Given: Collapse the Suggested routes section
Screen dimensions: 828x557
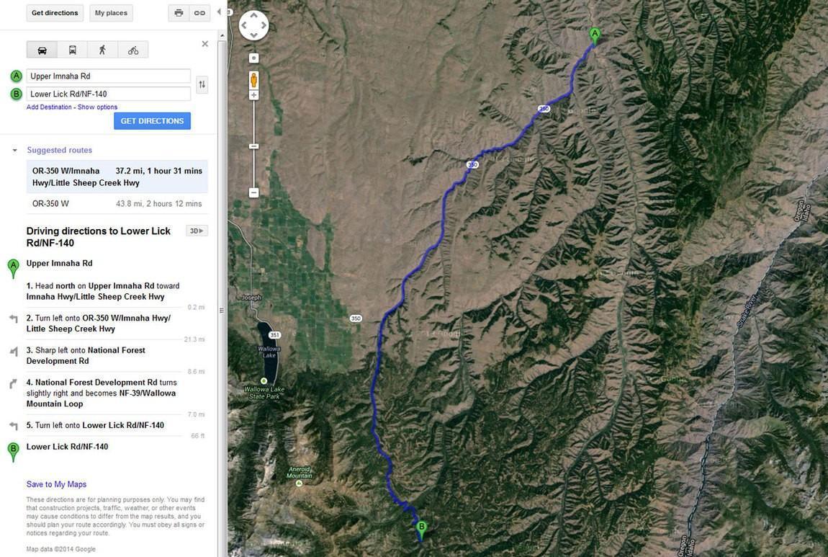Looking at the screenshot, I should point(15,150).
